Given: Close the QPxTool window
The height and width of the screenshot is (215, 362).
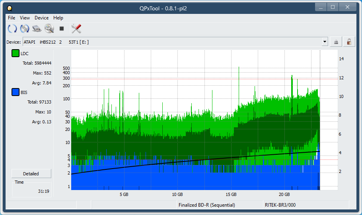Looking at the screenshot, I should click(347, 7).
